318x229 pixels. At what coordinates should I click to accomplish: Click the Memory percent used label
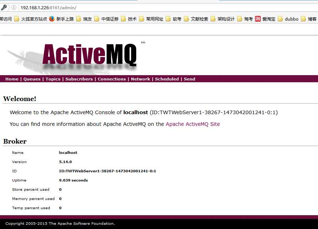click(x=33, y=199)
